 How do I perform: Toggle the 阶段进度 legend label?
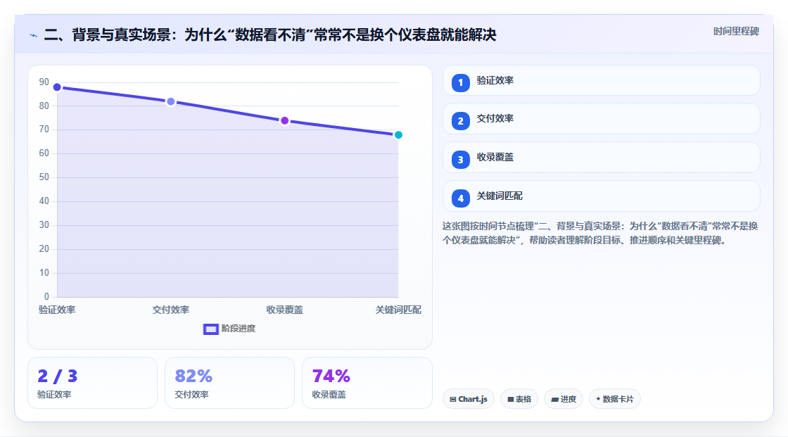(x=239, y=329)
